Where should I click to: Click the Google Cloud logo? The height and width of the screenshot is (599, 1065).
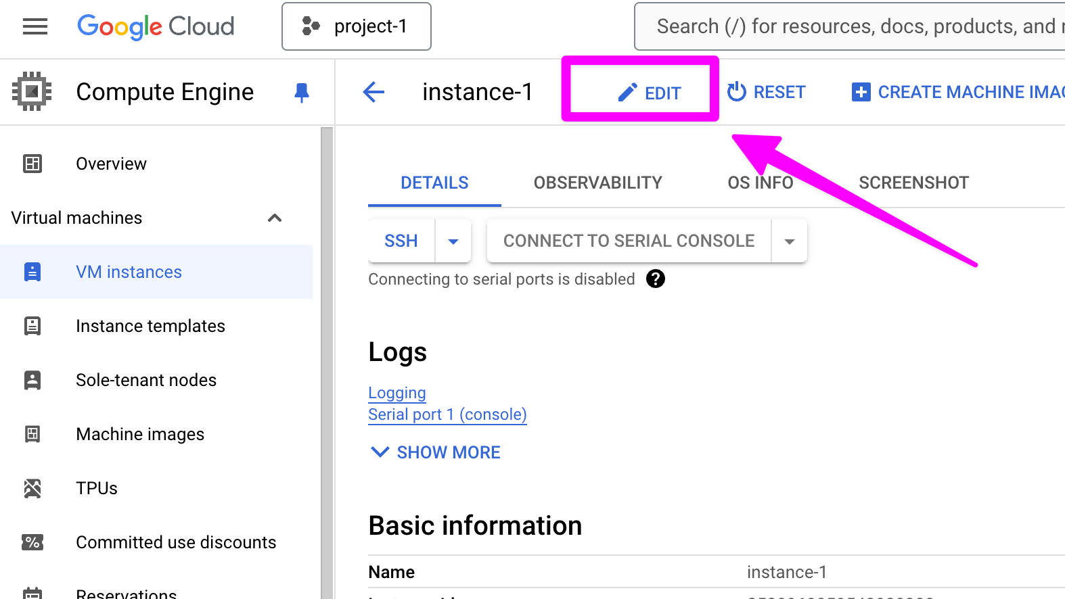click(x=156, y=26)
